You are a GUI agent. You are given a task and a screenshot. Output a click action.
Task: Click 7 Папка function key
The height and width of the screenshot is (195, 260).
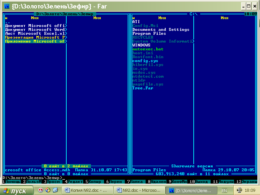136,182
